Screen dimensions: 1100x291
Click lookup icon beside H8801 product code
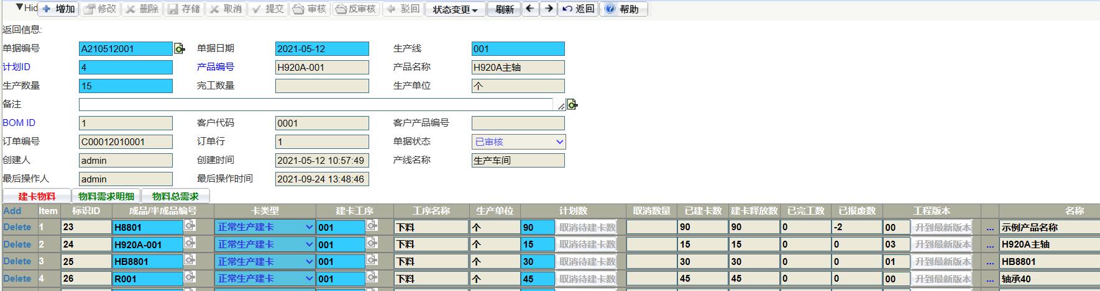click(190, 226)
